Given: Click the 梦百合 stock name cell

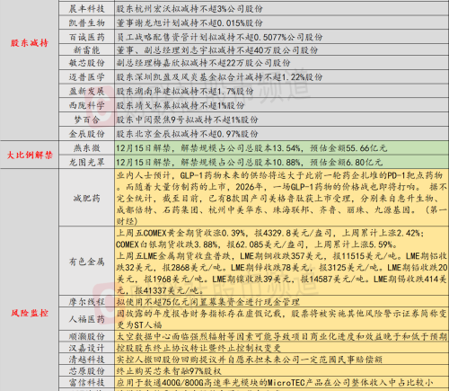Looking at the screenshot, I should [87, 120].
